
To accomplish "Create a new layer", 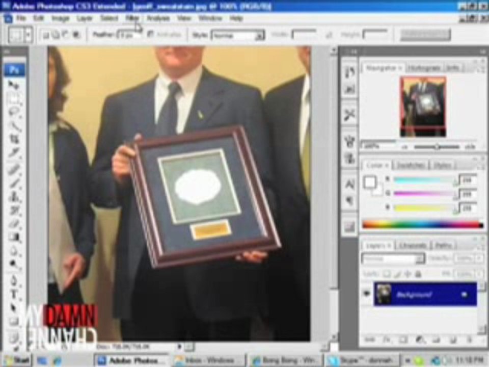I will (x=453, y=339).
